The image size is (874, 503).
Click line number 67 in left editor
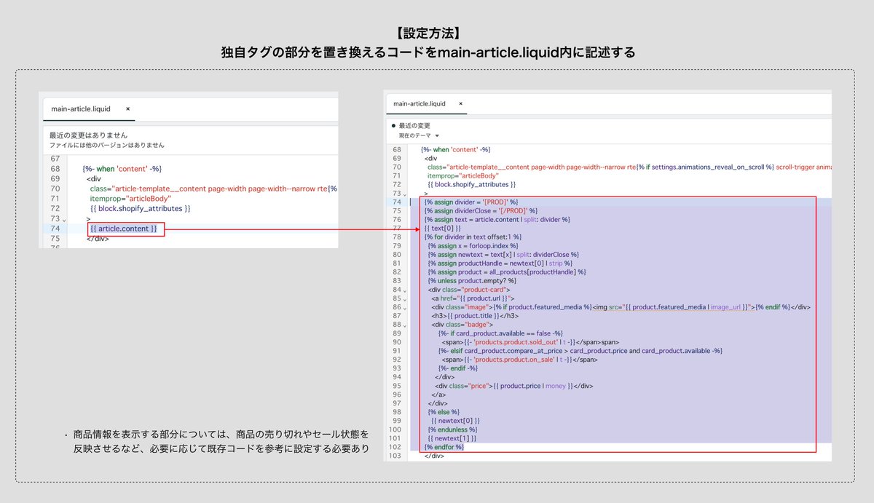coord(55,159)
